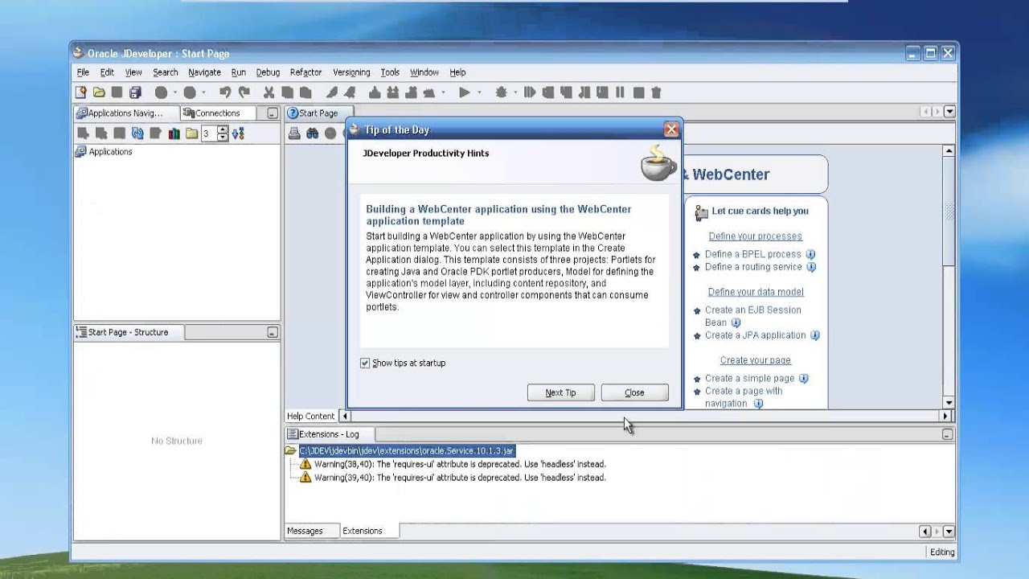Click the Refresh icon in Applications Navigator

(x=137, y=133)
